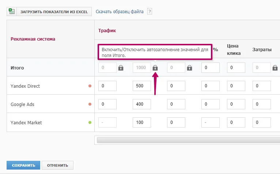Click the Итого Цена клика input field
Viewport: 280px width, 174px height.
(x=236, y=68)
